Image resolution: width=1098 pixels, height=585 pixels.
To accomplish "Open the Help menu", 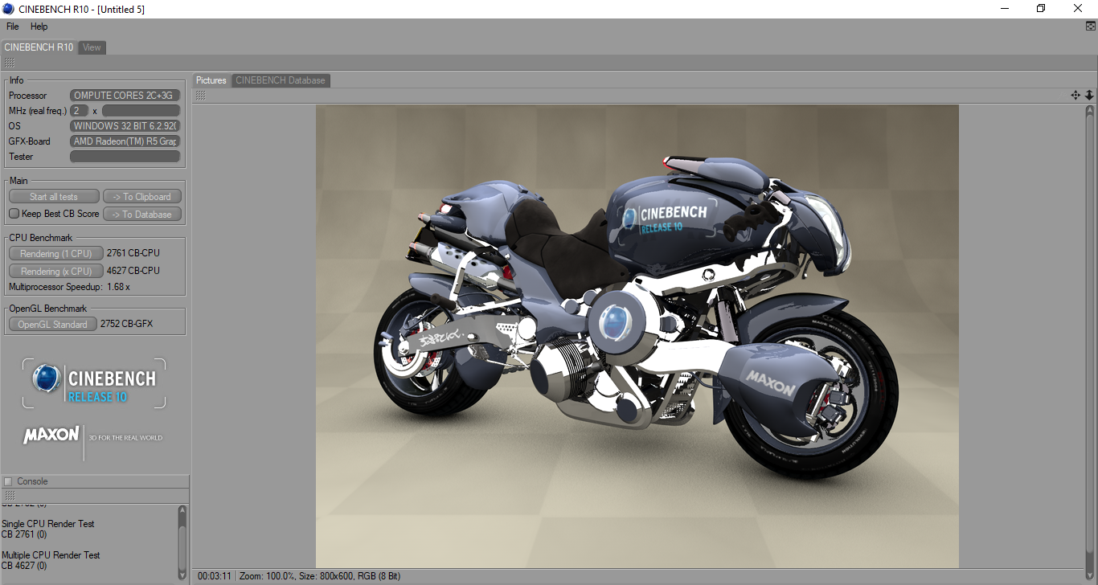I will point(39,27).
